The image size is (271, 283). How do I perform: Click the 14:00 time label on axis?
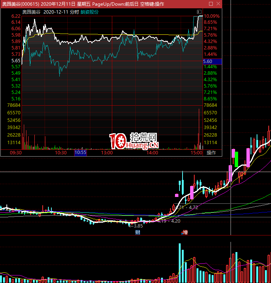pos(152,153)
